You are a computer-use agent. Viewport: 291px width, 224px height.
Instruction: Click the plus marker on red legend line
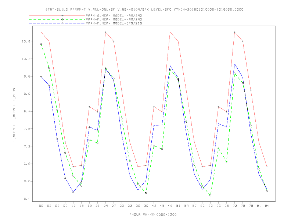[x=62, y=15]
